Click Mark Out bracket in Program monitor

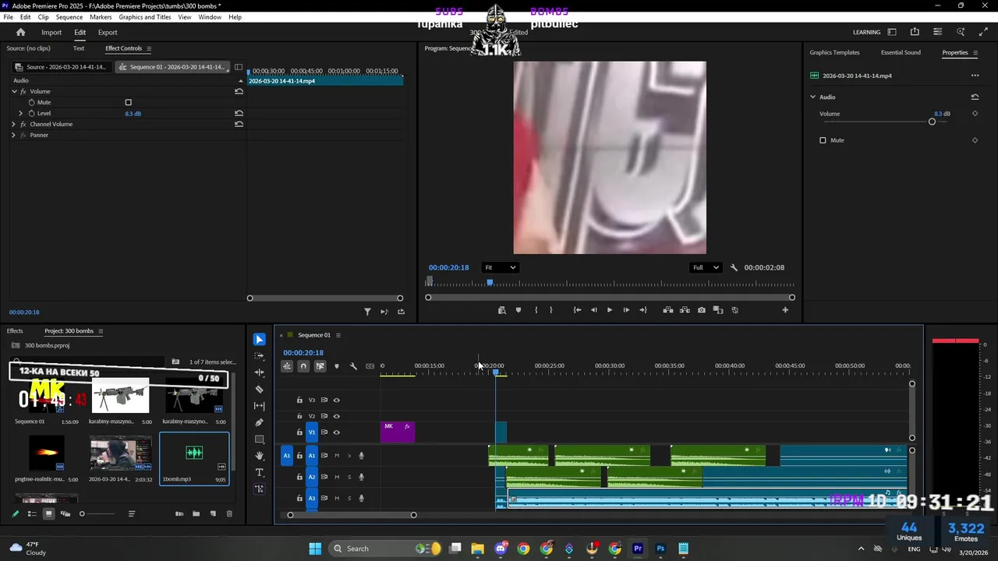(550, 310)
